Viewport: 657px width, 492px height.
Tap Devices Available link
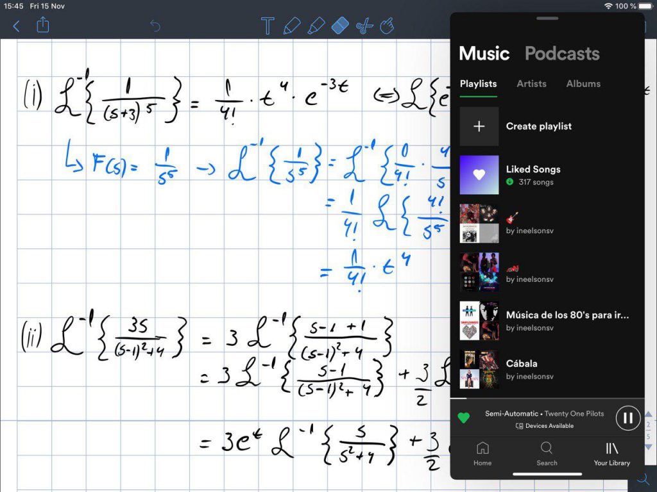point(544,426)
